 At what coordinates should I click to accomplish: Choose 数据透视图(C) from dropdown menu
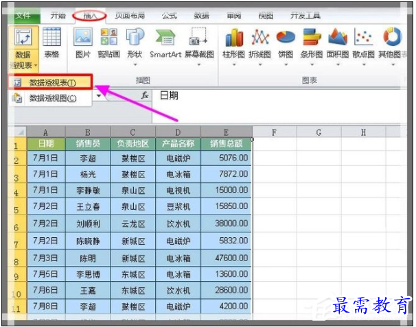50,98
